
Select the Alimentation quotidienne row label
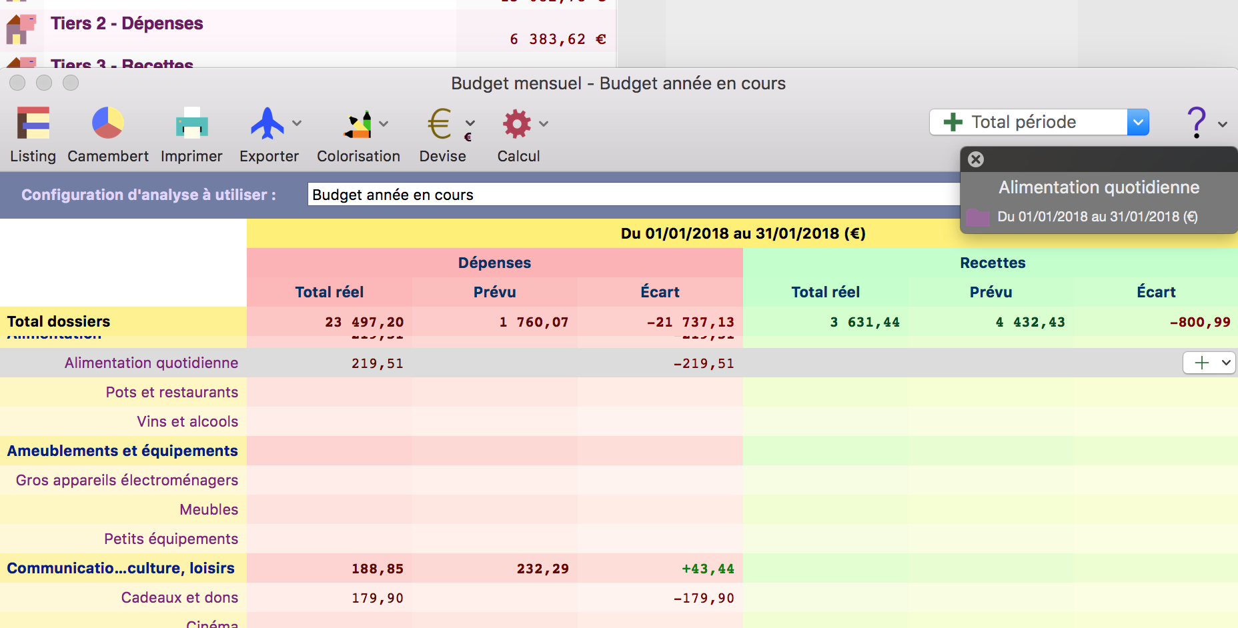coord(151,363)
